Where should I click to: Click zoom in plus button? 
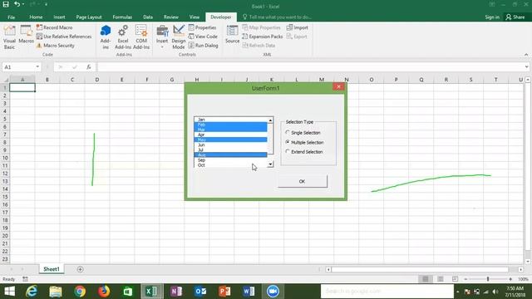tap(510, 279)
